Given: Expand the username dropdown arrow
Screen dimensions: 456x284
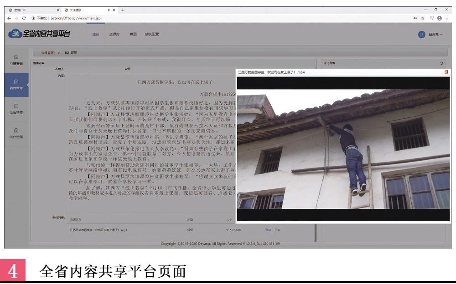Looking at the screenshot, I should point(441,34).
